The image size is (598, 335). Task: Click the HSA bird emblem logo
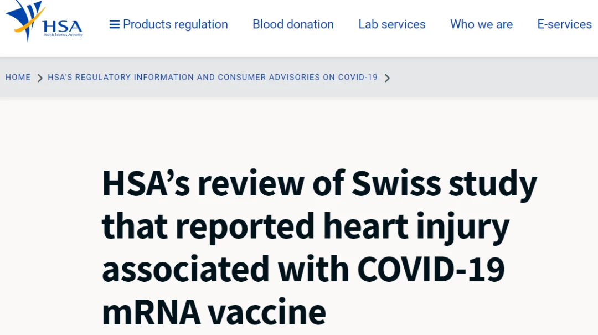pyautogui.click(x=25, y=20)
